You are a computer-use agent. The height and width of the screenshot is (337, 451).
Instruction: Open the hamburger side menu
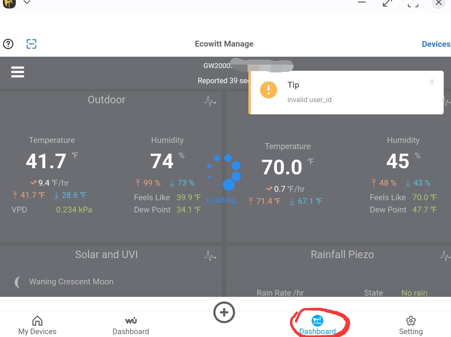pos(17,72)
